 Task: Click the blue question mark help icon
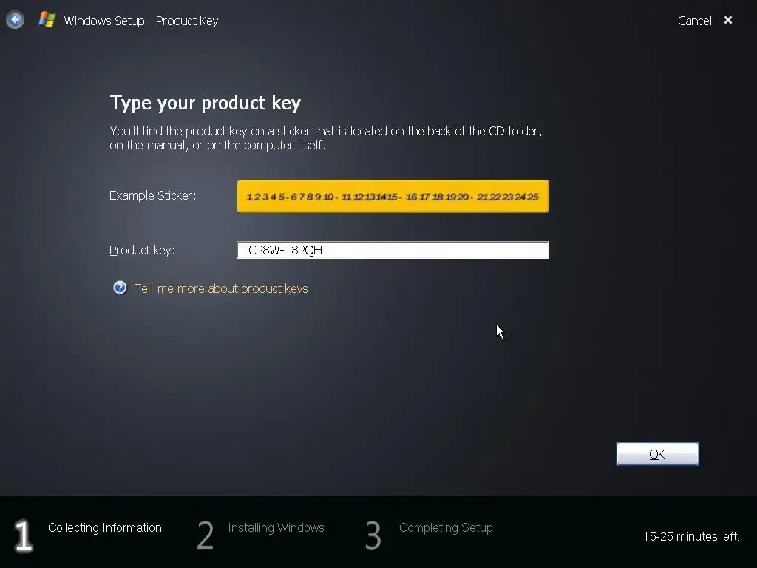[120, 288]
